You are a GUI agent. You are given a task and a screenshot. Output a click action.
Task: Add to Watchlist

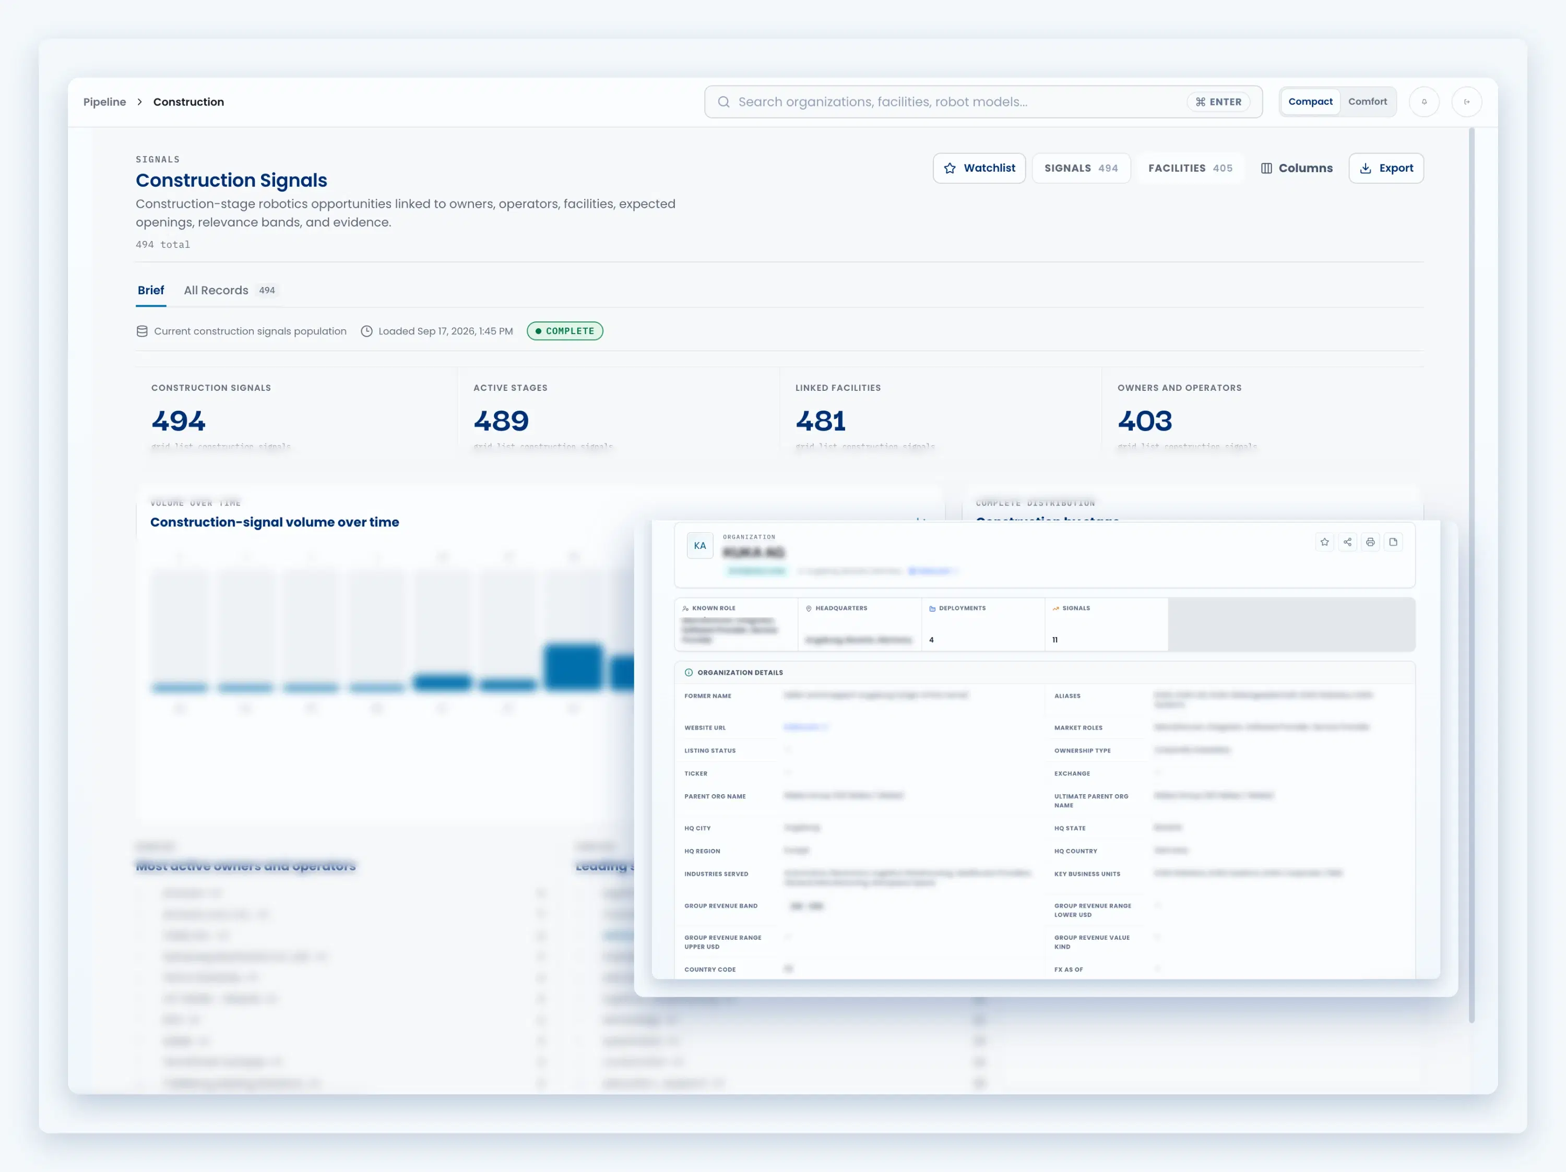979,169
